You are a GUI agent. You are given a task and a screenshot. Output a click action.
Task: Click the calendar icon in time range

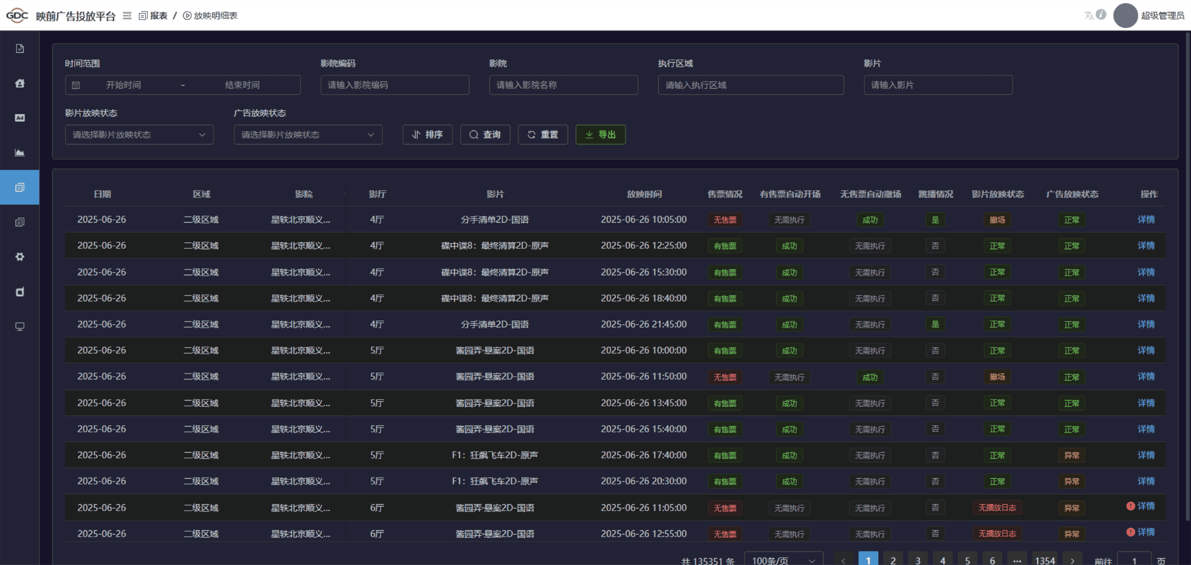[76, 85]
